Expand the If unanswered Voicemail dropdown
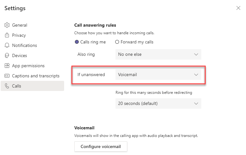 coord(158,75)
